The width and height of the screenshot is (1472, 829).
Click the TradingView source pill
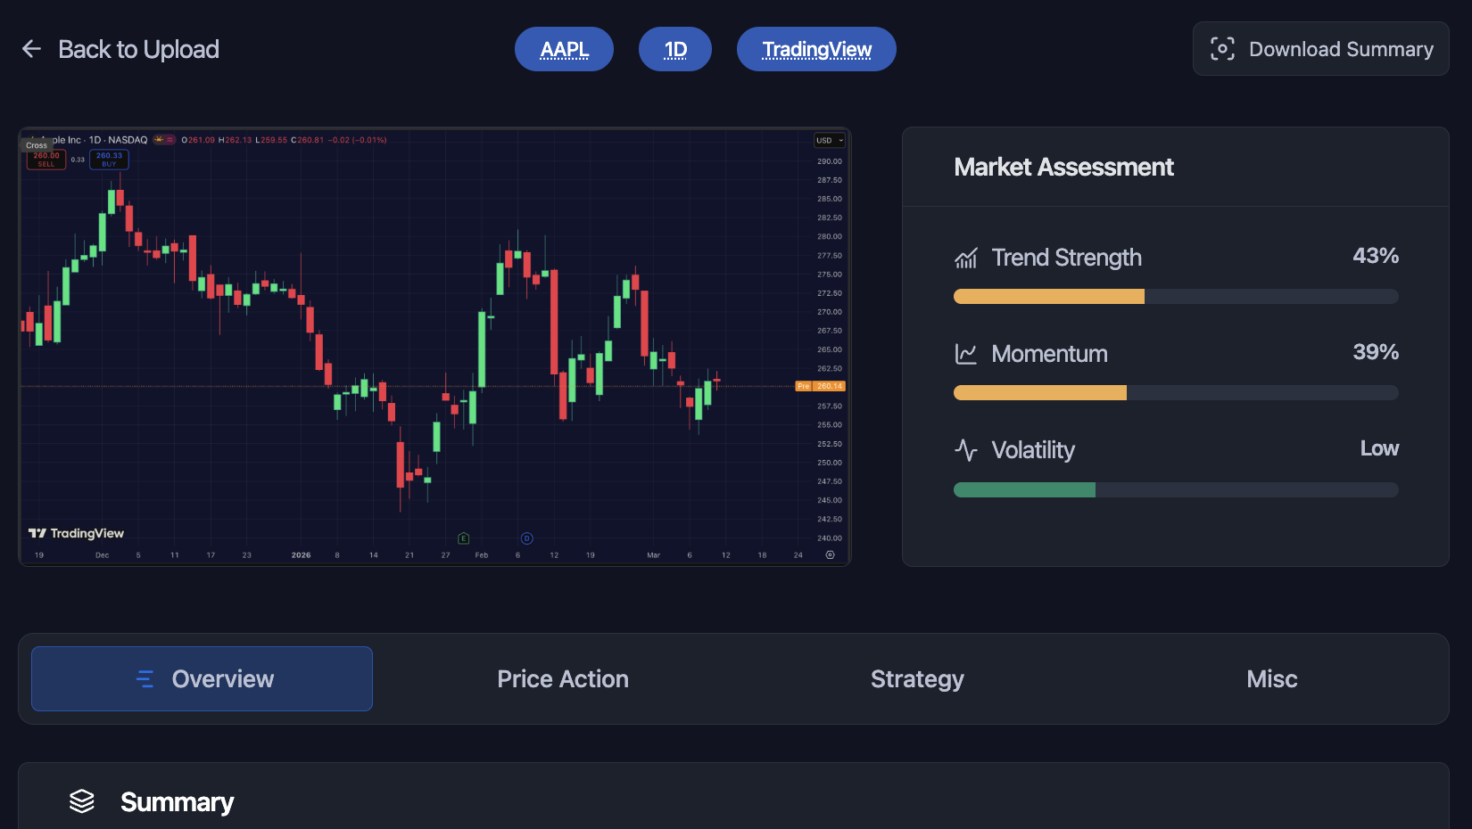coord(816,49)
